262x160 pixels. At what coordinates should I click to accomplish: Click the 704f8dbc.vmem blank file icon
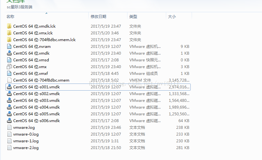[x=9, y=80]
